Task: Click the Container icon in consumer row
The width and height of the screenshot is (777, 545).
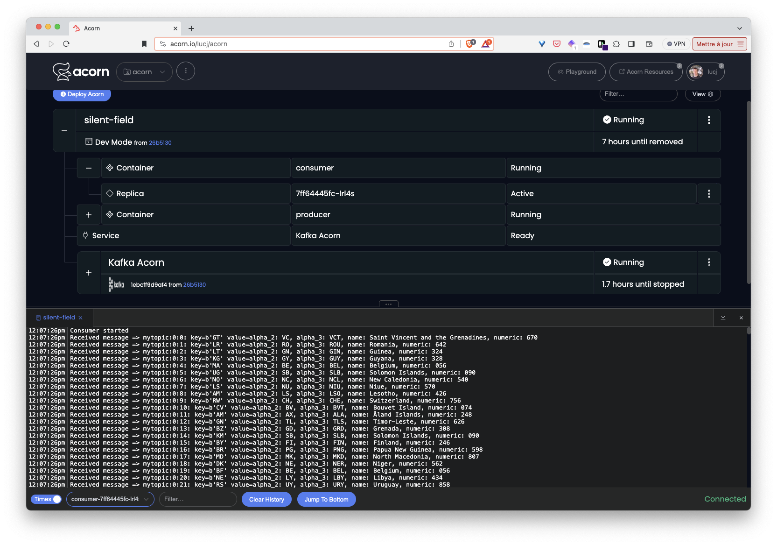Action: pyautogui.click(x=110, y=168)
